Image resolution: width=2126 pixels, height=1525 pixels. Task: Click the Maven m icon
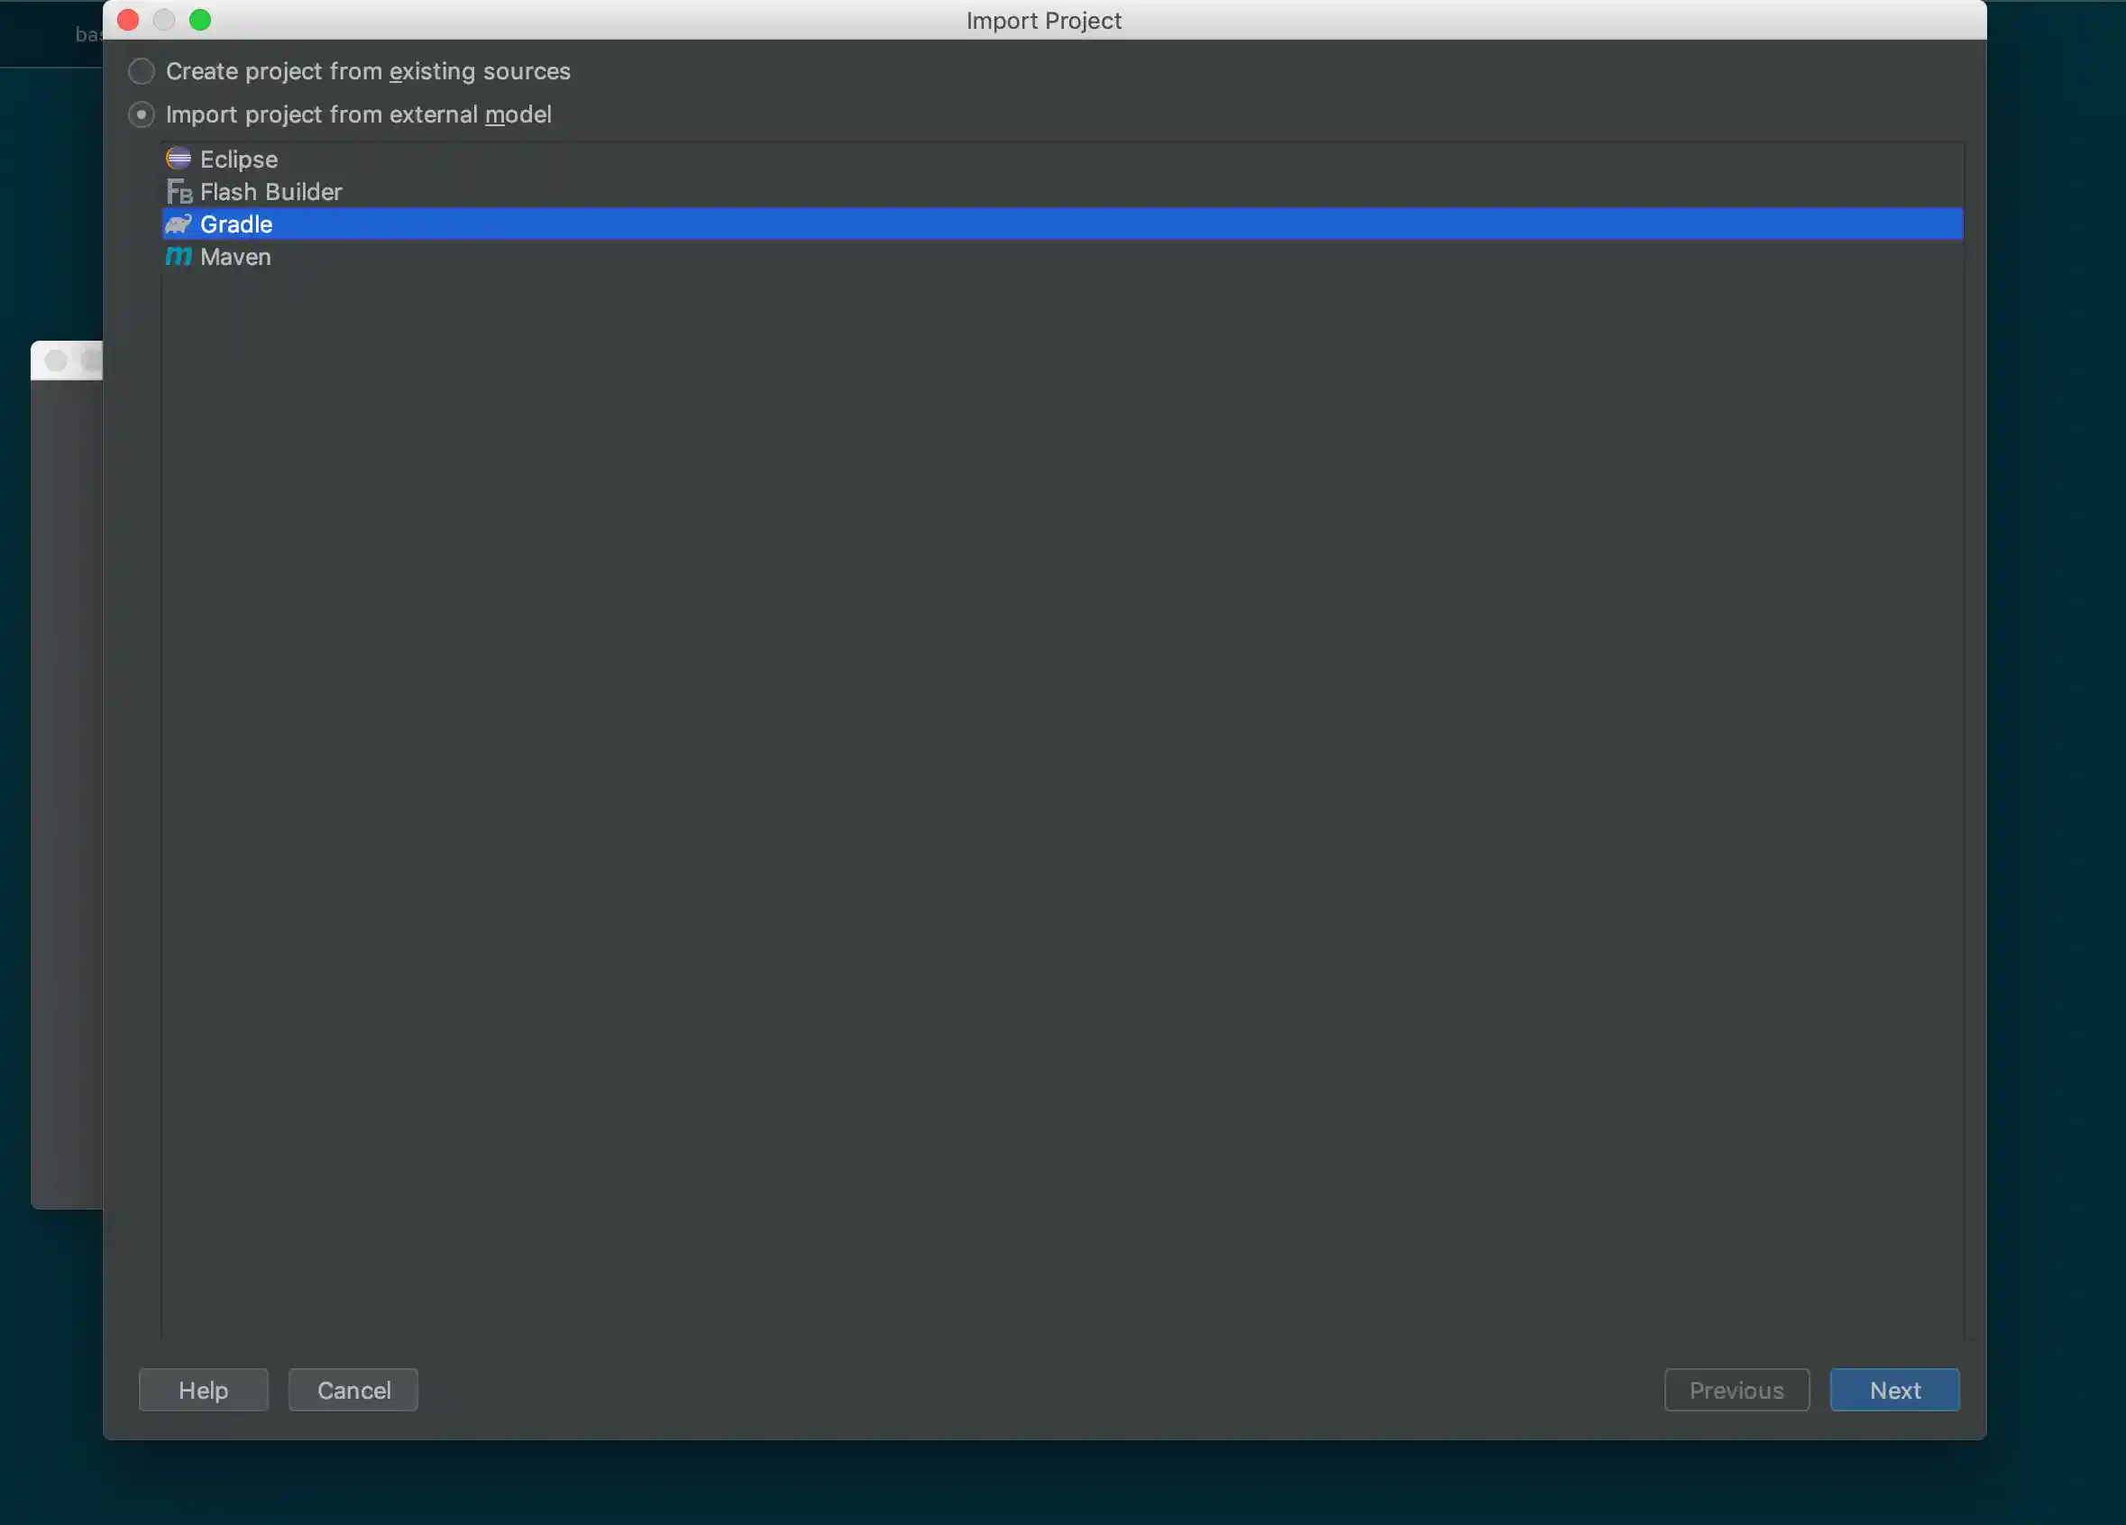coord(179,257)
